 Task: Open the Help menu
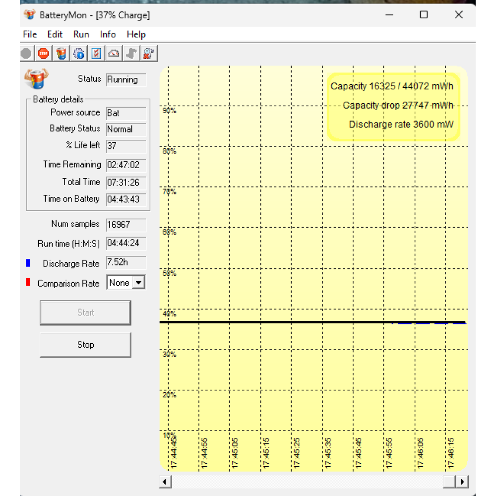click(136, 34)
